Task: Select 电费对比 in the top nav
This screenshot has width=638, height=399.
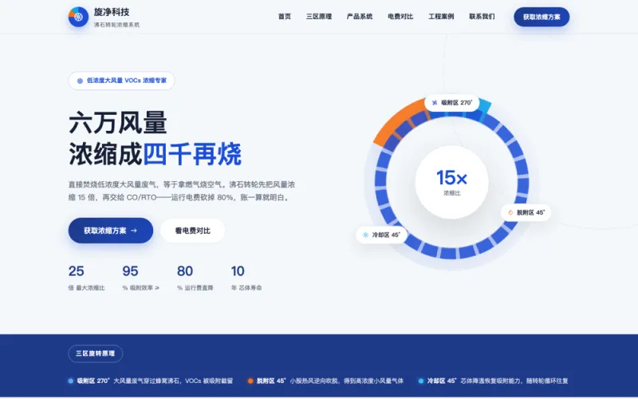Action: [x=400, y=17]
